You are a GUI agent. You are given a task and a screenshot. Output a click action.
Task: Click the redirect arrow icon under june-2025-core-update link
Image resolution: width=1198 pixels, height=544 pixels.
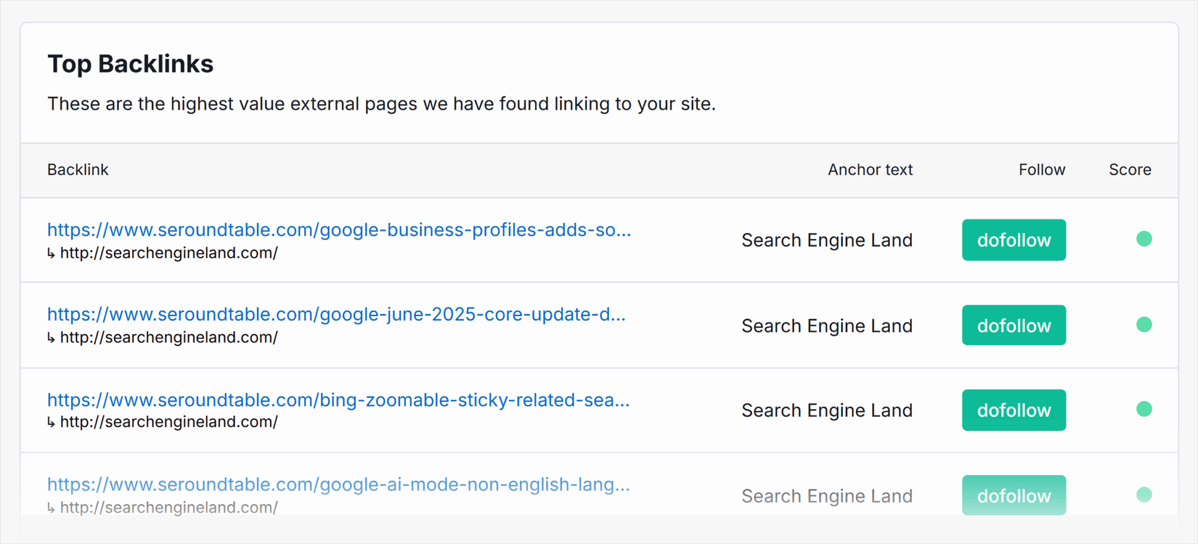tap(51, 338)
